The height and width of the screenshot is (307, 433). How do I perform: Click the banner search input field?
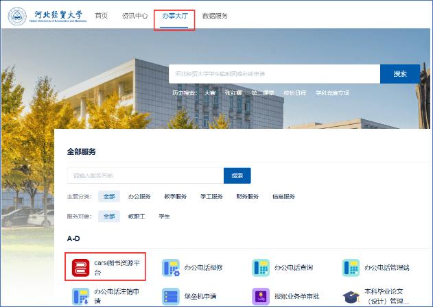274,74
